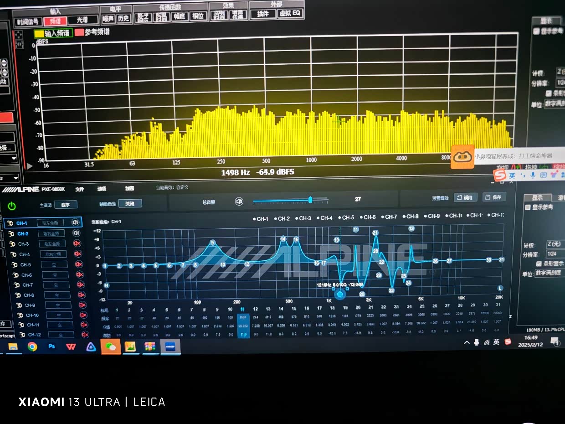
Task: Open CH-3 后左全频 speaker type dropdown
Action: tap(52, 244)
